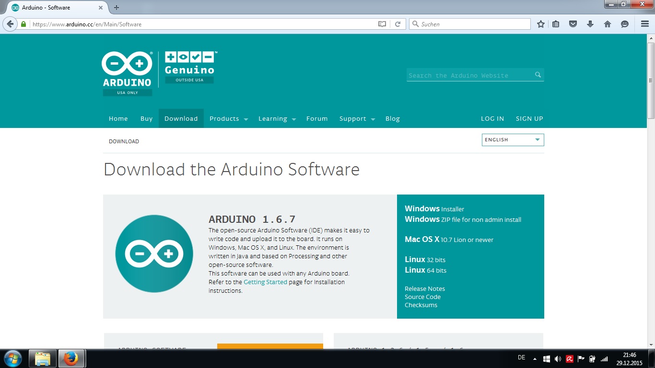Download the Windows Installer
This screenshot has width=655, height=368.
(434, 208)
